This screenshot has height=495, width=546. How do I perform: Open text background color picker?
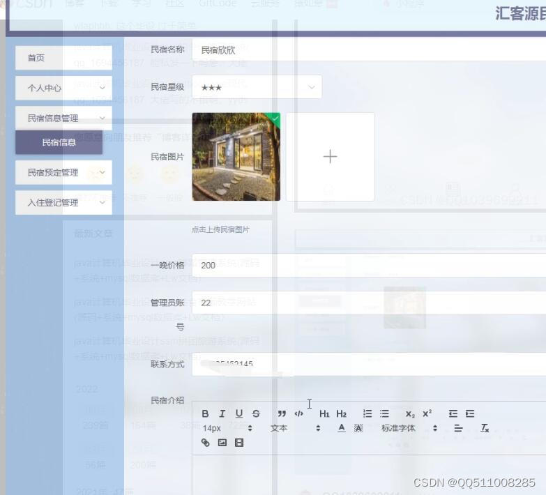(358, 428)
